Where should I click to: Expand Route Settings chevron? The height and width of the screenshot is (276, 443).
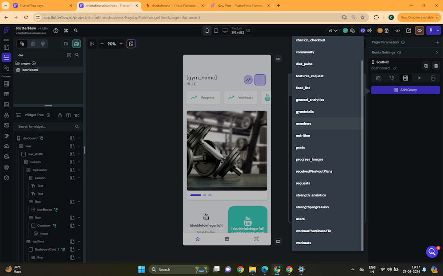437,53
